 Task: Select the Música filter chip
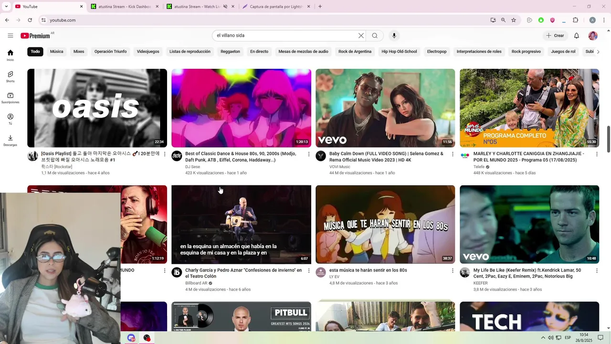56,52
